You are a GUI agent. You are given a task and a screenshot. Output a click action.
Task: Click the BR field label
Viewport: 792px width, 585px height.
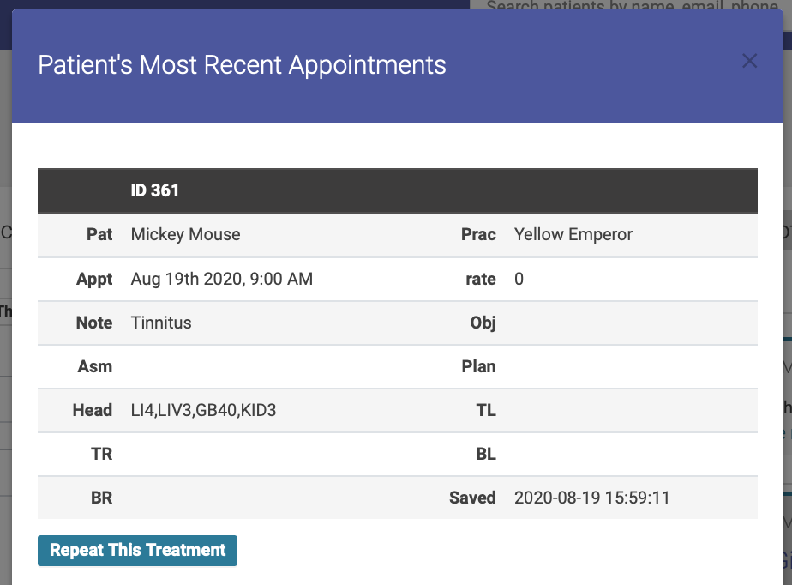(101, 498)
